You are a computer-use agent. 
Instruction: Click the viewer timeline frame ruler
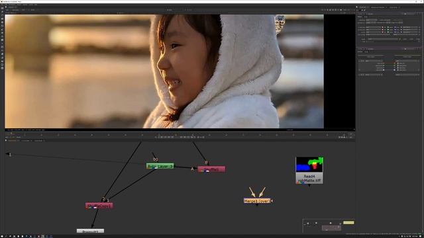pos(178,134)
